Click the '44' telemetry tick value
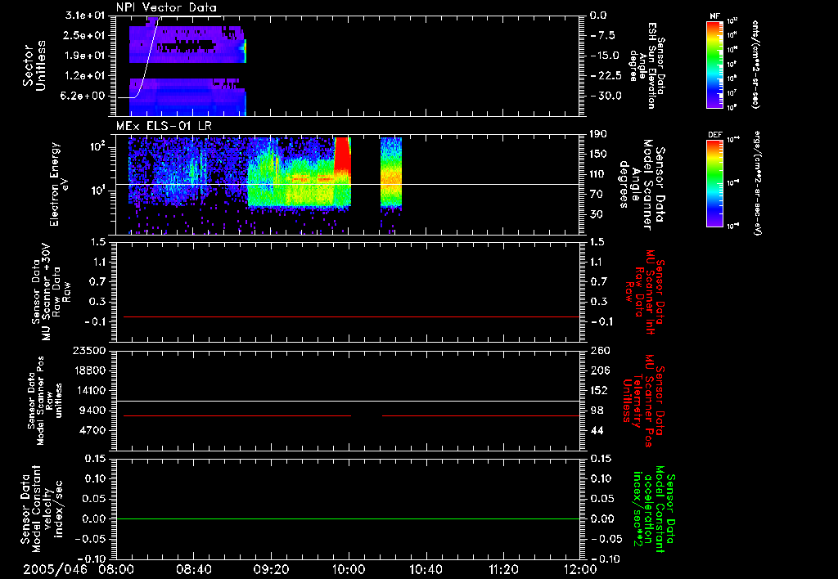The image size is (838, 579). tap(597, 430)
